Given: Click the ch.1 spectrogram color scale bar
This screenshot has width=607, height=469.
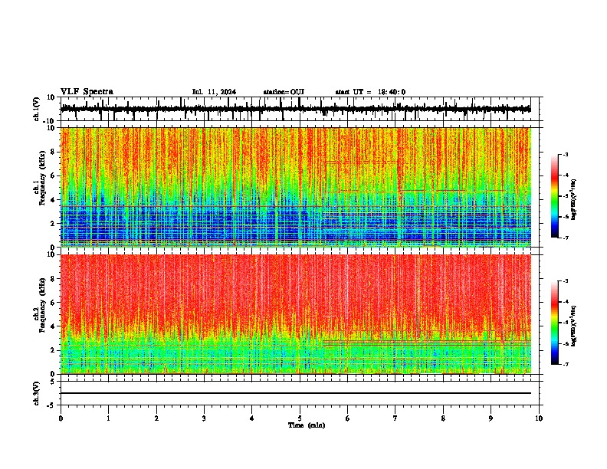Looking at the screenshot, I should [x=555, y=196].
